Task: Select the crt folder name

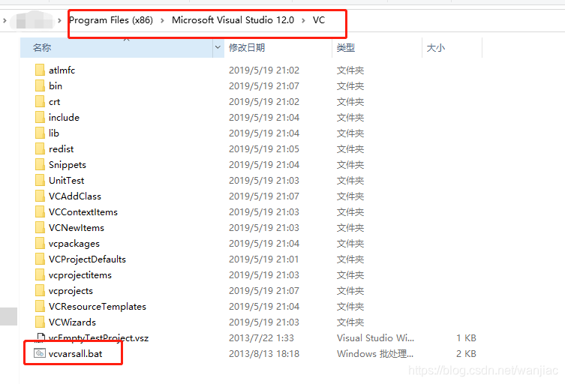Action: 54,101
